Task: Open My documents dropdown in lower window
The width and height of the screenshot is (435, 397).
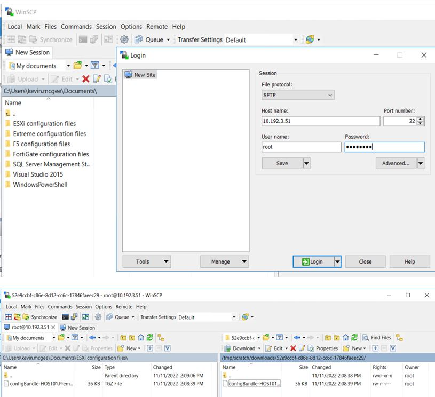Action: [54, 338]
